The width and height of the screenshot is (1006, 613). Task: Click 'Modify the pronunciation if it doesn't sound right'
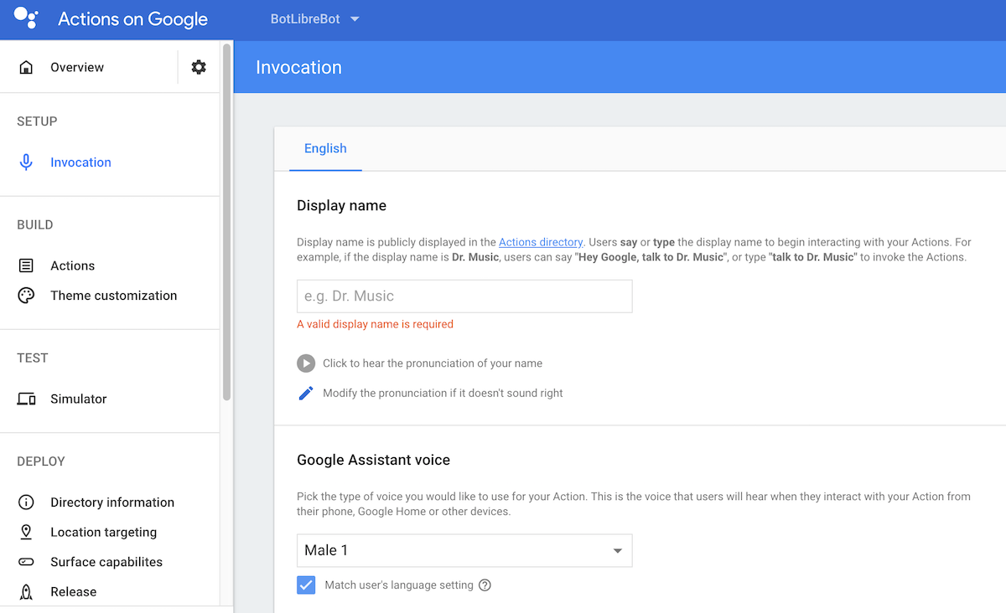point(443,393)
